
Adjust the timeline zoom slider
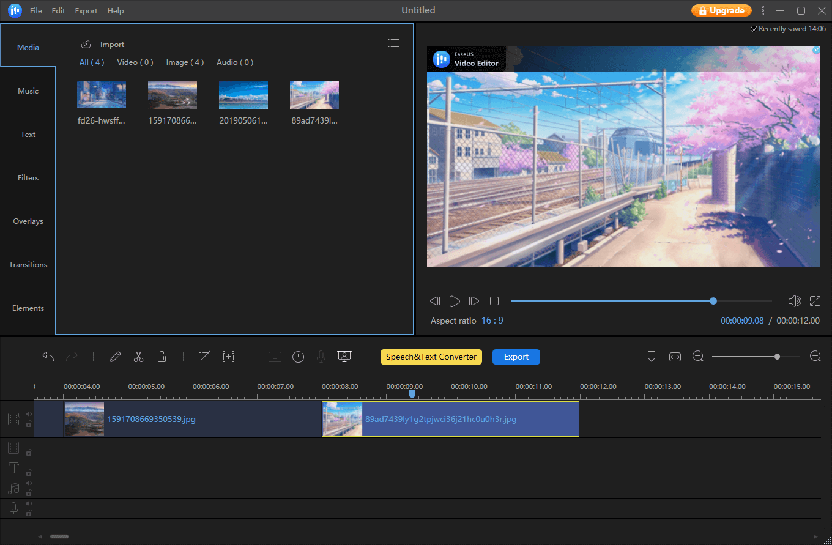pyautogui.click(x=777, y=356)
